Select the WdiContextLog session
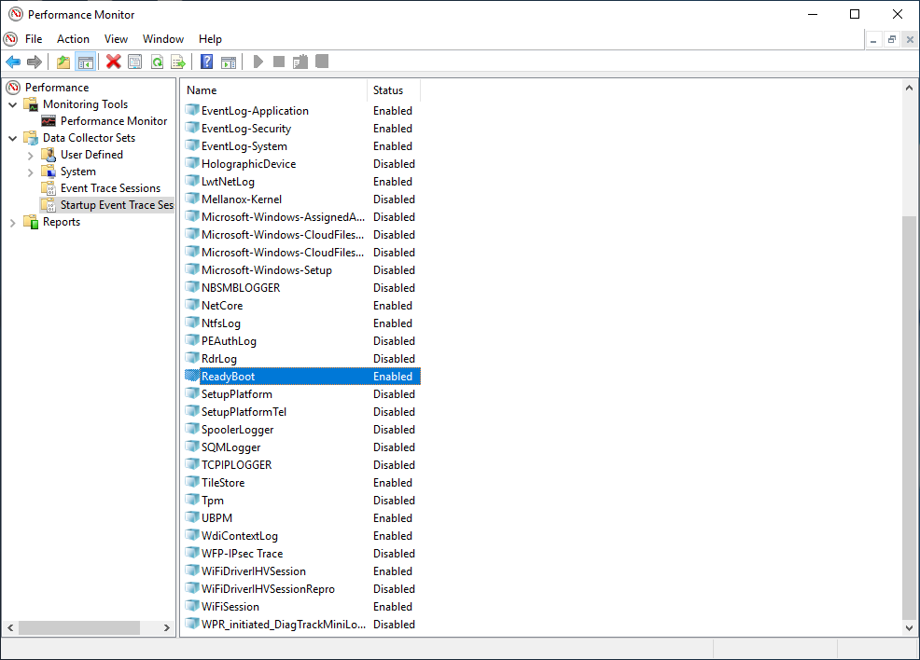 [x=302, y=536]
